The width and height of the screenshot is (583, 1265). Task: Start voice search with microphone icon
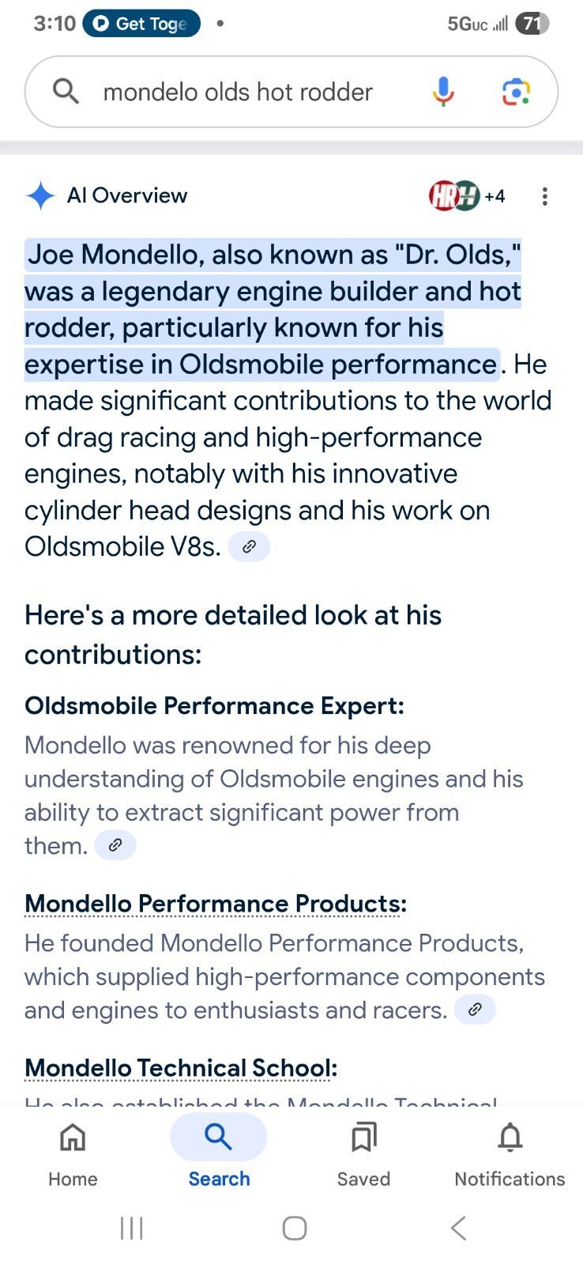443,92
